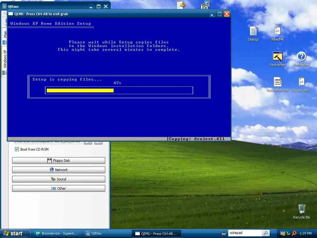Click the green arrow drive tray icon
This screenshot has height=238, width=317.
[289, 233]
